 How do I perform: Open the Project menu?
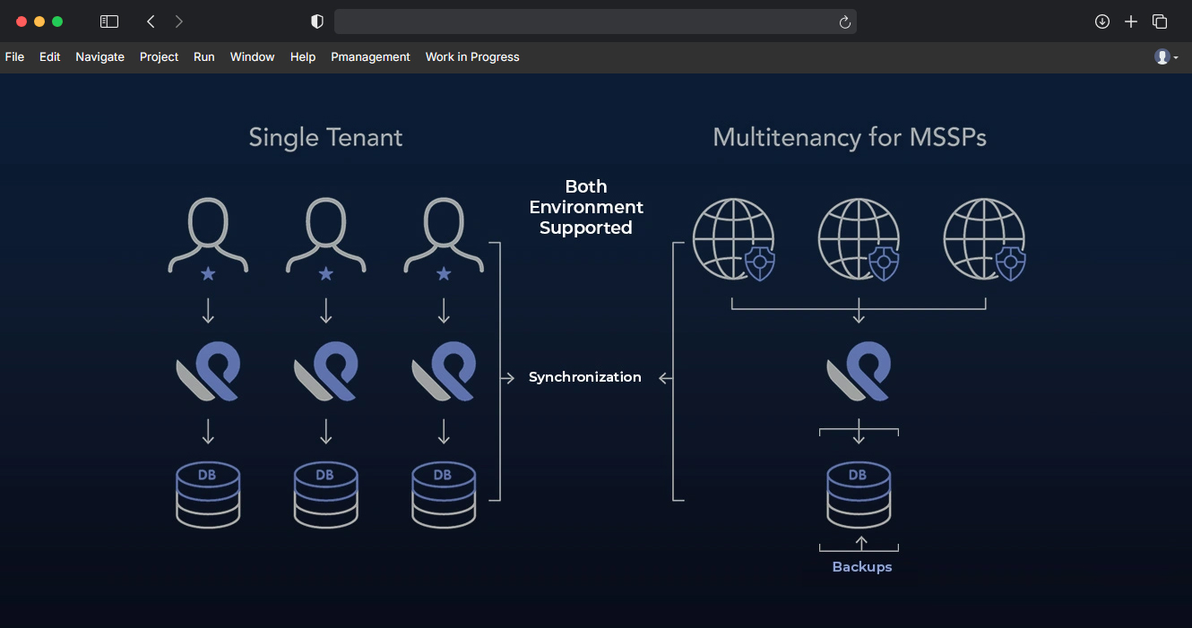pos(159,56)
